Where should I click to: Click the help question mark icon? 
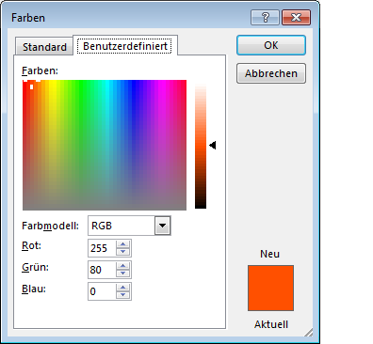click(x=265, y=18)
